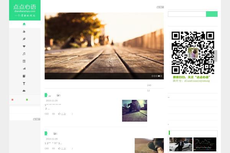Image resolution: width=230 pixels, height=153 pixels.
Task: Select the heart icon in the sidebar
Action: click(x=24, y=46)
